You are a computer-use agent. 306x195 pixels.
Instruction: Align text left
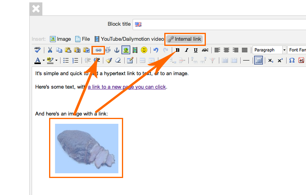point(217,50)
